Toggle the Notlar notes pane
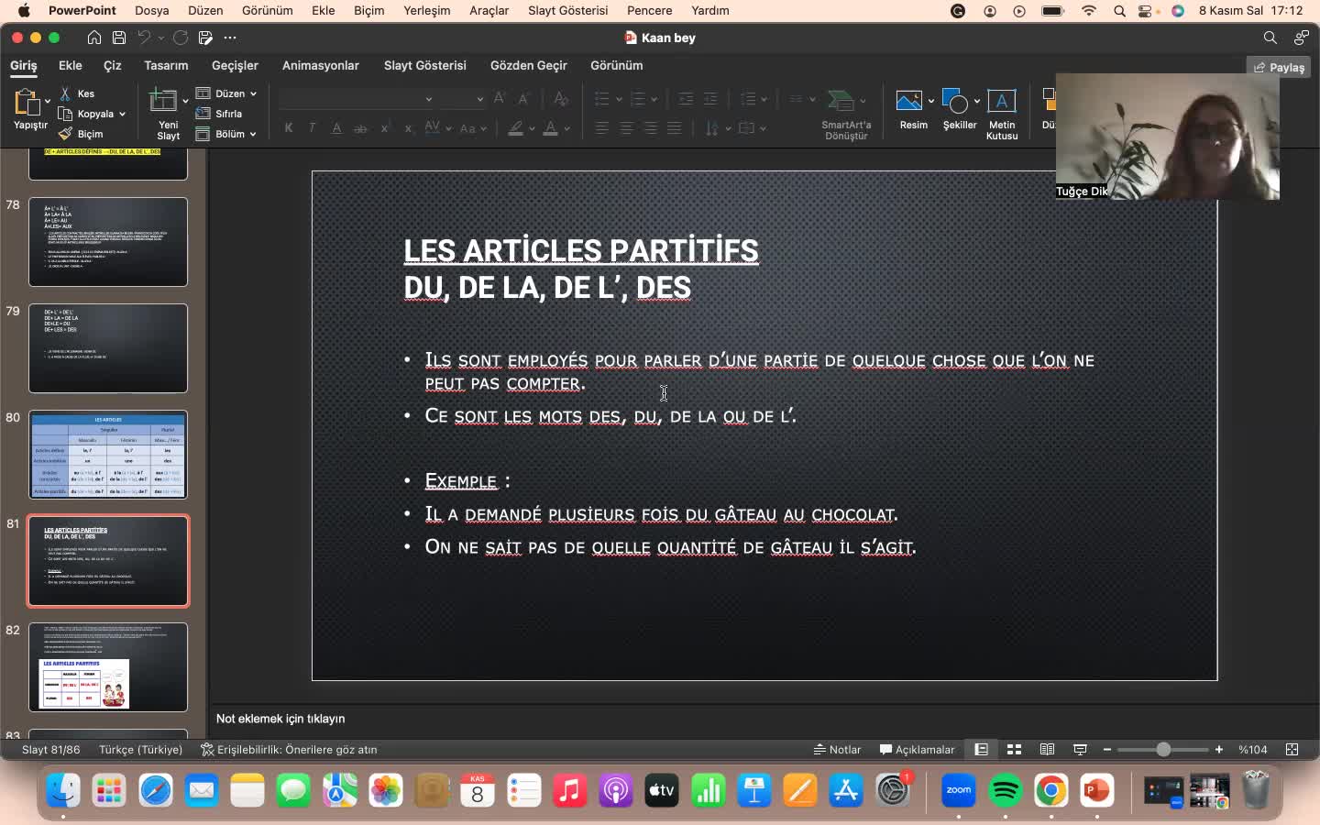 838,750
